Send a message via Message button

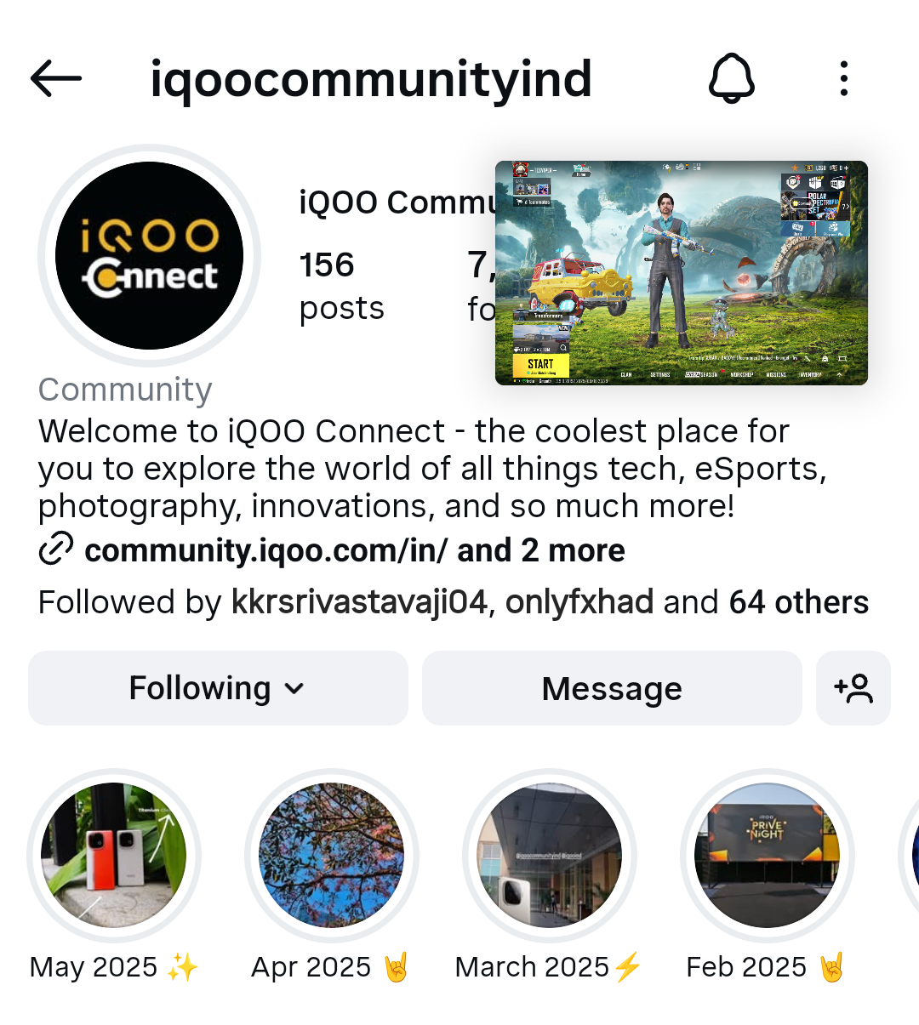coord(612,688)
